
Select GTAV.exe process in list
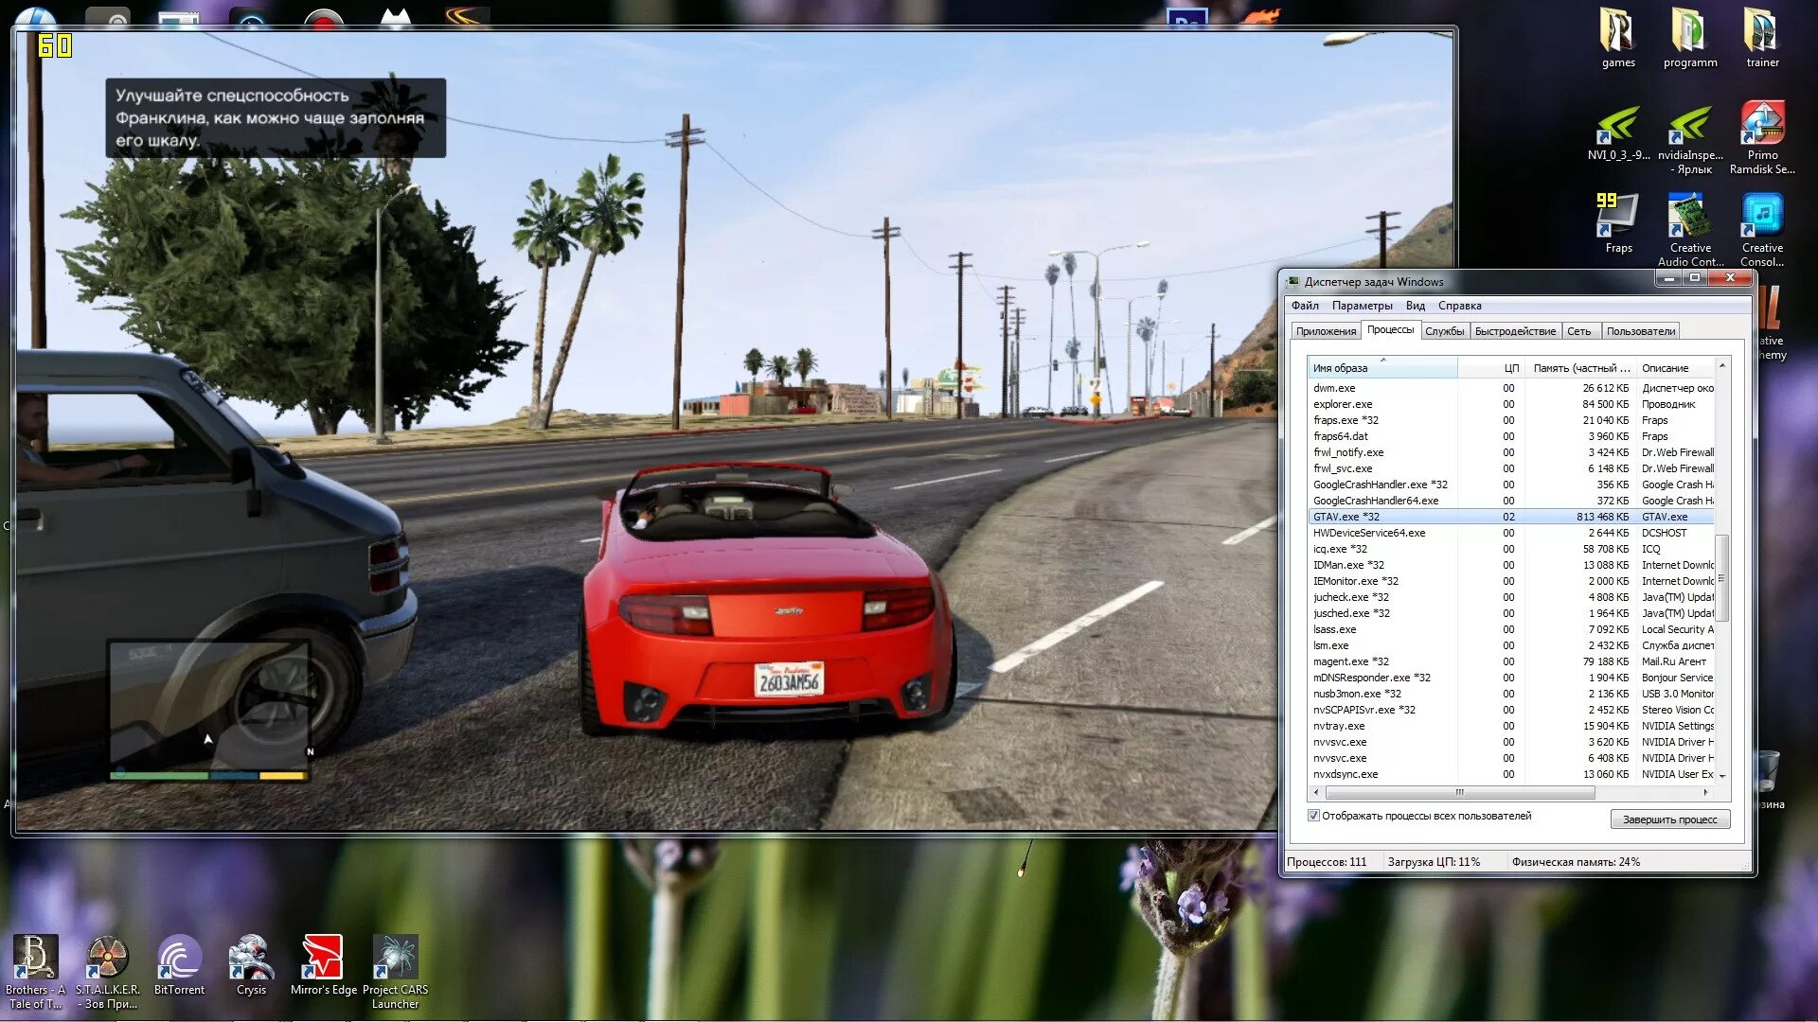1346,516
